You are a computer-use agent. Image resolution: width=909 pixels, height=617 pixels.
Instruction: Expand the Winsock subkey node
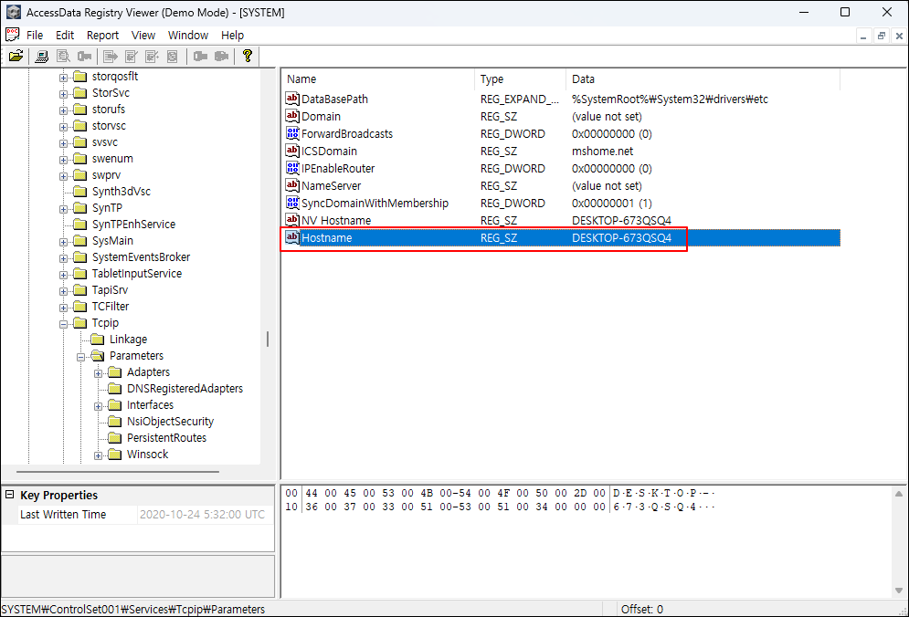(98, 455)
